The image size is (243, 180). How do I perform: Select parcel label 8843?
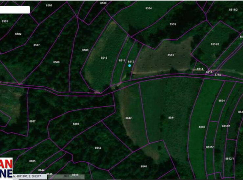click(98, 148)
